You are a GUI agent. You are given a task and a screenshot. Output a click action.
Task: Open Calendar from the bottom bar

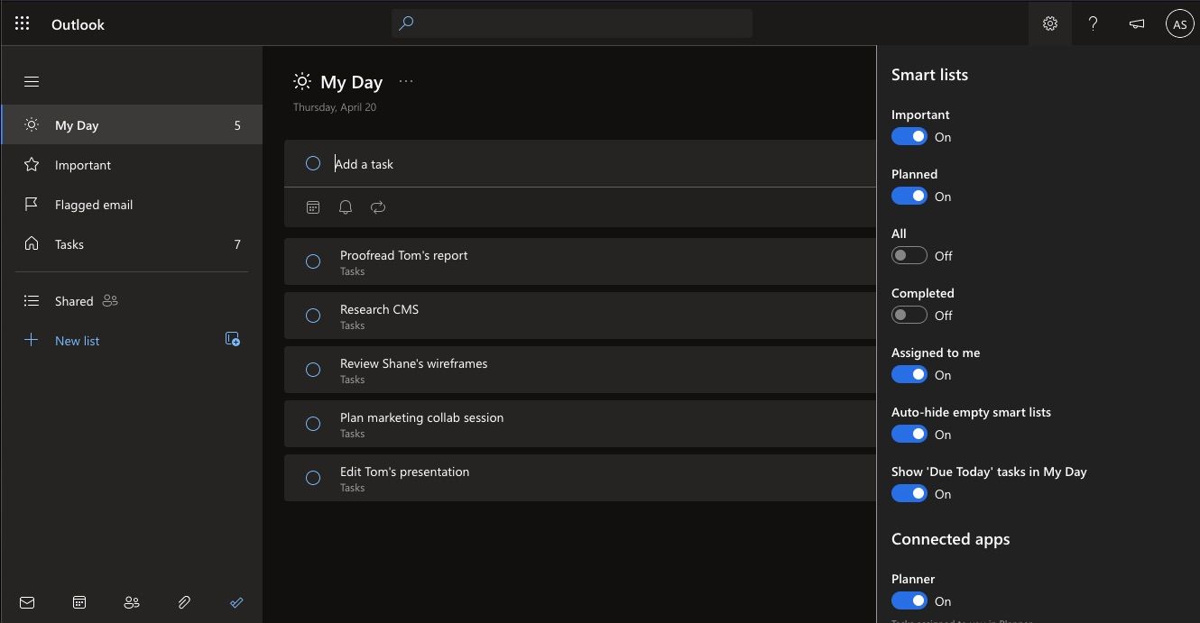79,602
